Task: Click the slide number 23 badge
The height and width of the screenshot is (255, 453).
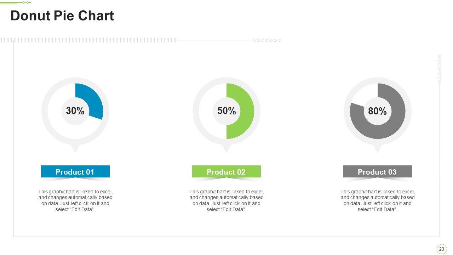Action: coord(441,249)
